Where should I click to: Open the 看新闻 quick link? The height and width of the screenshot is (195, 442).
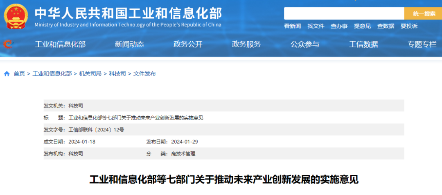pyautogui.click(x=293, y=26)
